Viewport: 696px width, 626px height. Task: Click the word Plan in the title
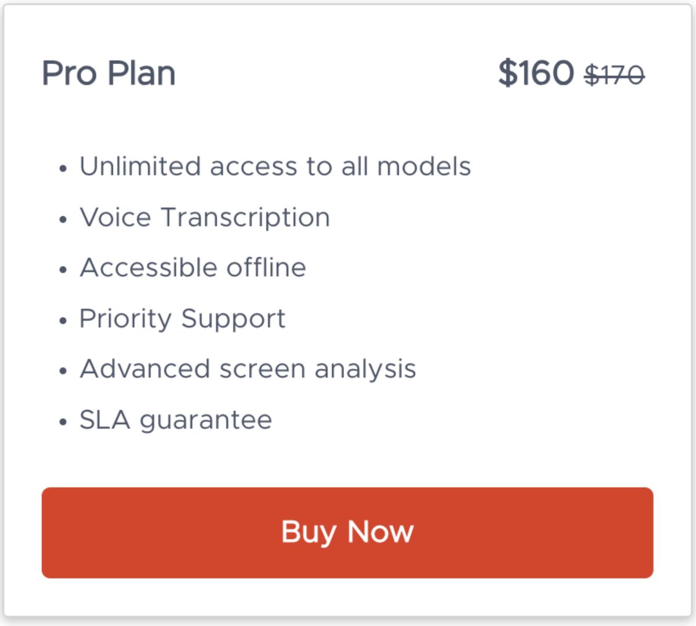pyautogui.click(x=142, y=74)
